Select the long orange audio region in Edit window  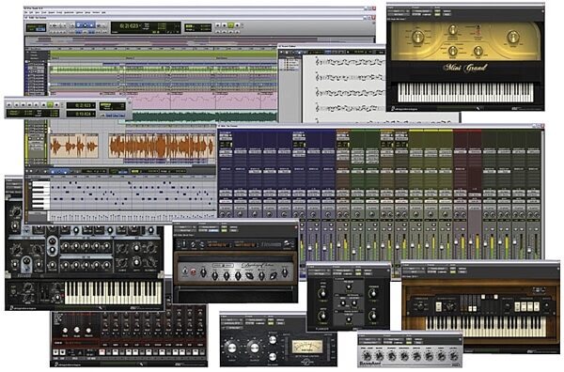pos(163,146)
